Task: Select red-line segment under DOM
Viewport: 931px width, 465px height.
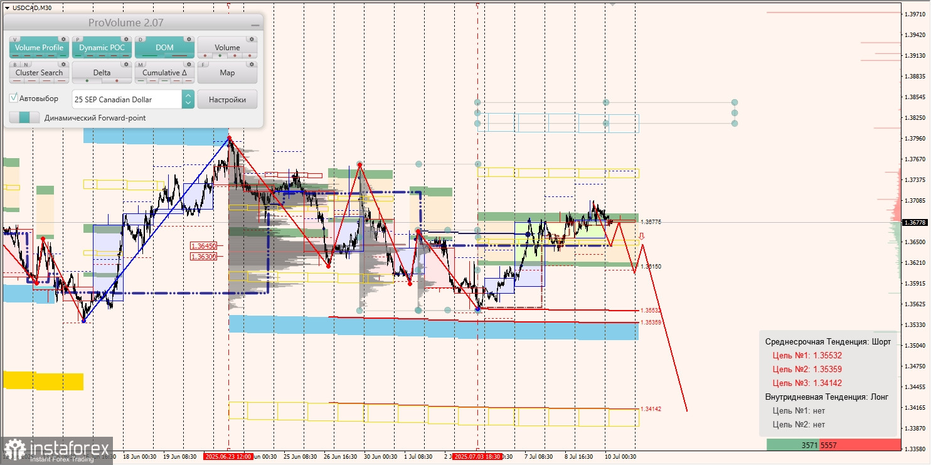Action: click(179, 56)
